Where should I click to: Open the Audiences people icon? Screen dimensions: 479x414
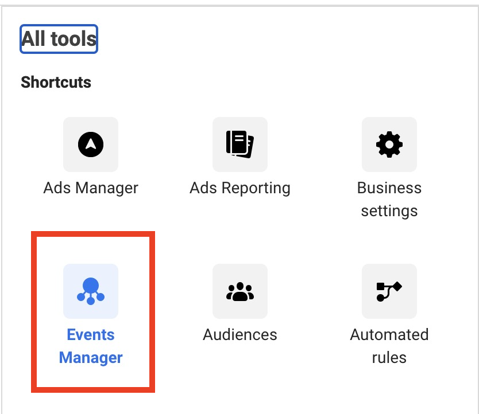pos(240,291)
